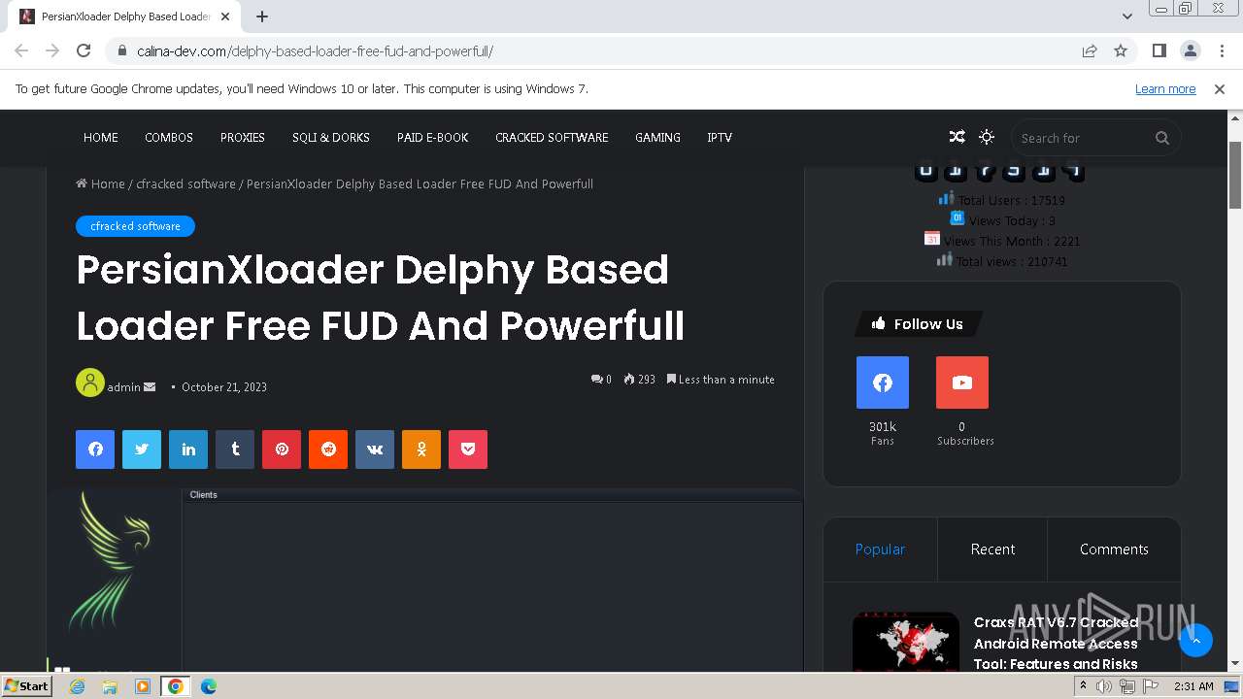Open the share page icon in address bar

[x=1090, y=50]
